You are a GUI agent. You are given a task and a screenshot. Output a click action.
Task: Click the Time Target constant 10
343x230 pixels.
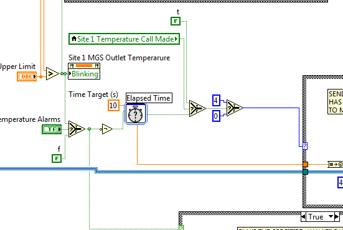click(113, 106)
